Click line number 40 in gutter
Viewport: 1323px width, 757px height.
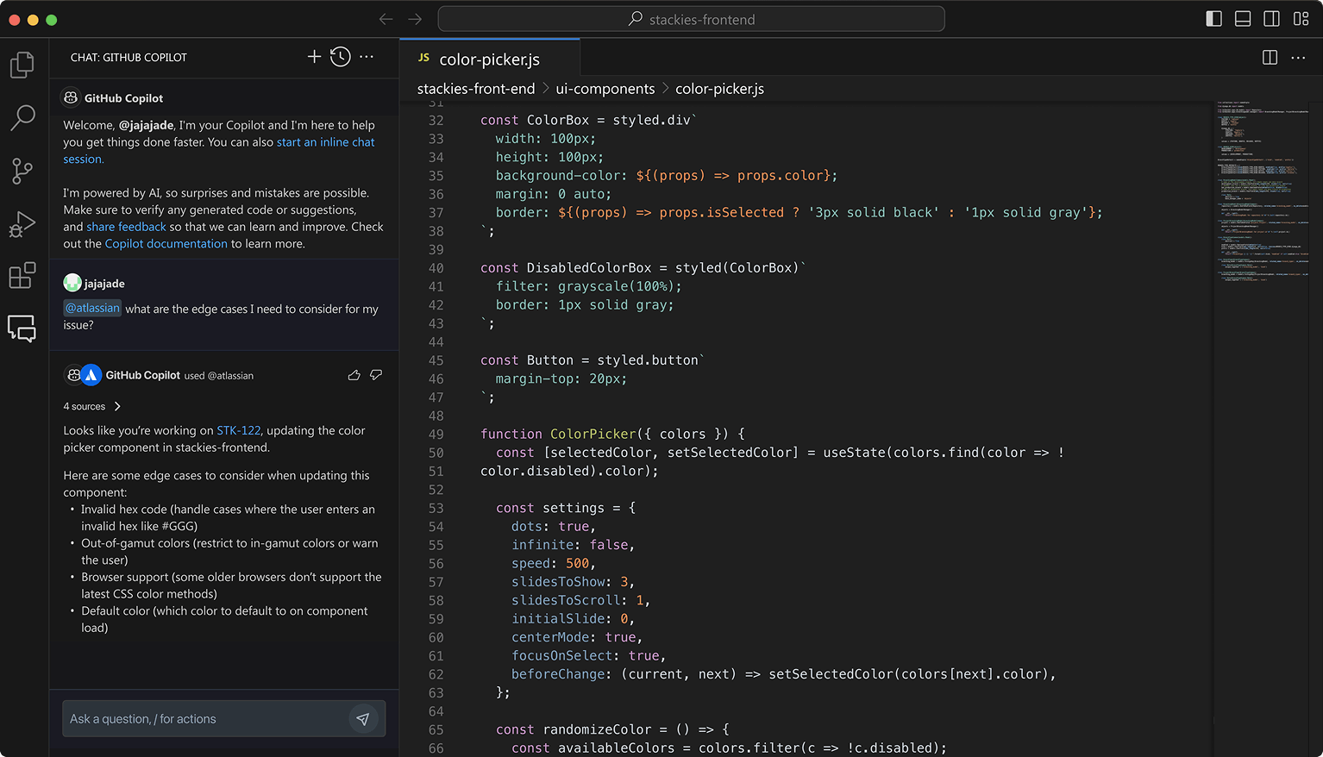coord(436,268)
